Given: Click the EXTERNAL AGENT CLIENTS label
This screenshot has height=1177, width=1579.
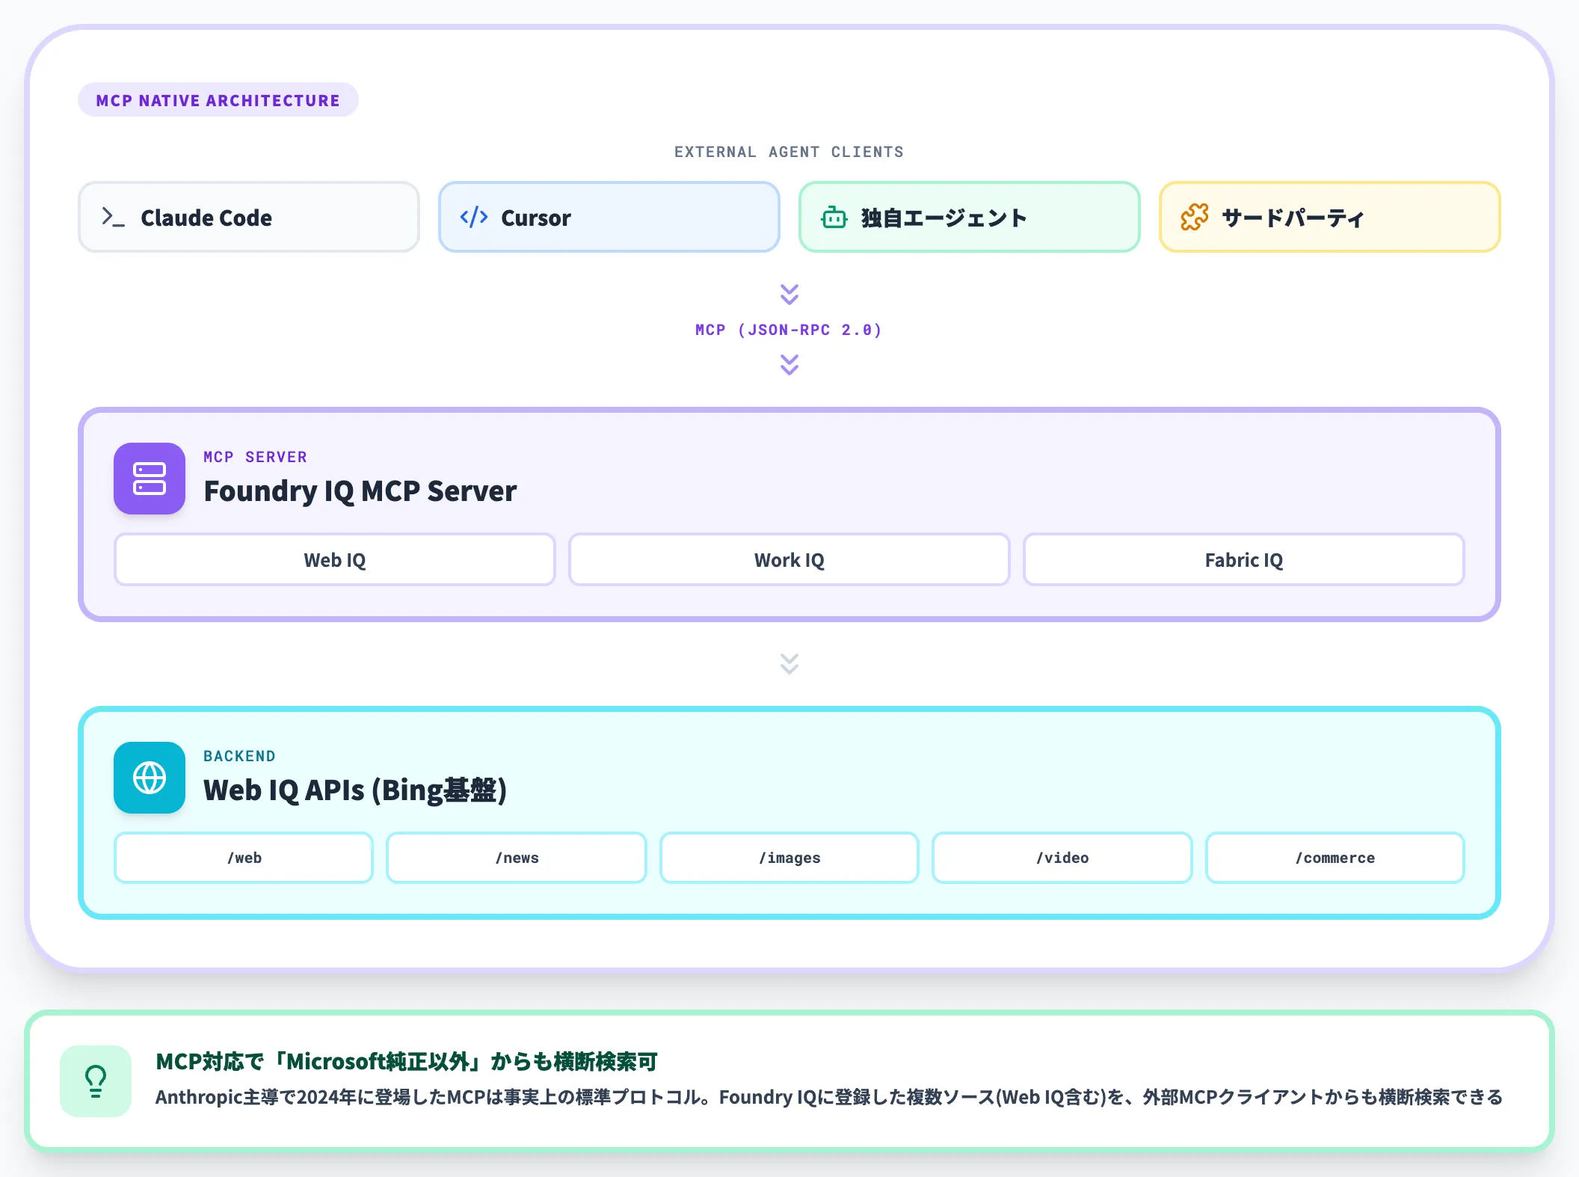Looking at the screenshot, I should pos(789,152).
